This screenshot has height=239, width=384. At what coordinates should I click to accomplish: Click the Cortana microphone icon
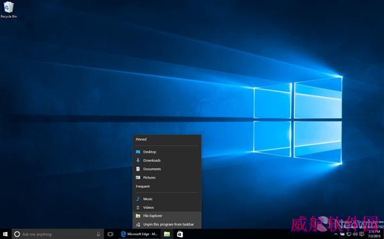click(99, 234)
